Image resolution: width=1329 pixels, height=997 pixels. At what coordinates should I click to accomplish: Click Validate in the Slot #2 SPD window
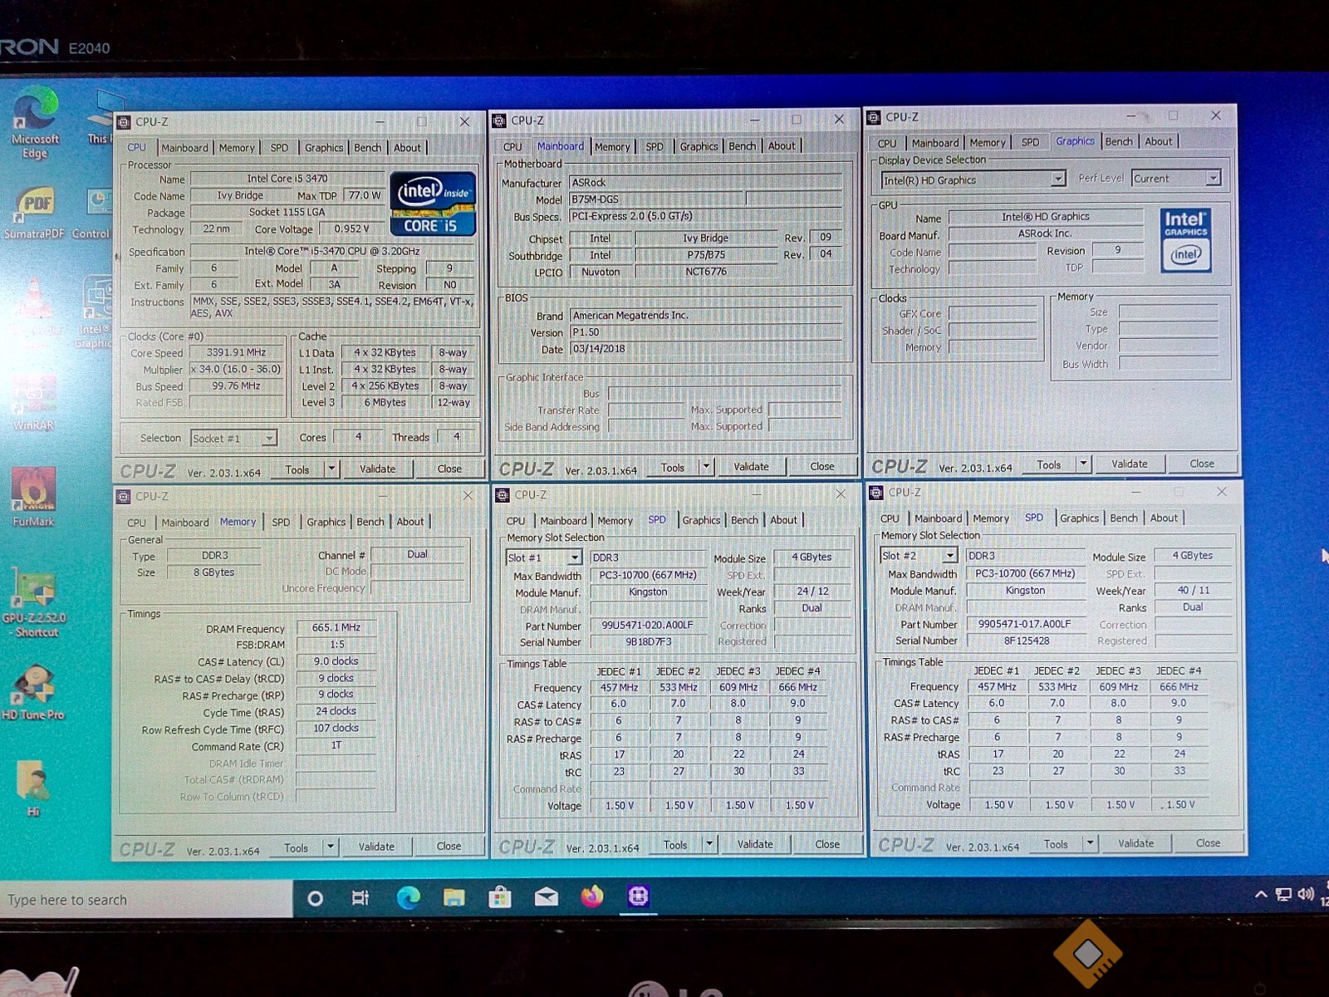click(1135, 842)
